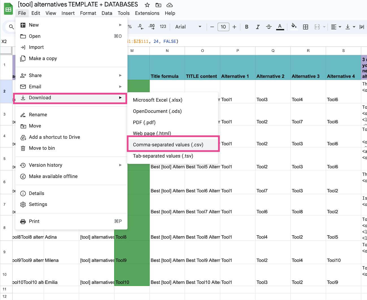Download as OpenDocument (.ods)
Screen dimensions: 367x300
click(x=173, y=111)
